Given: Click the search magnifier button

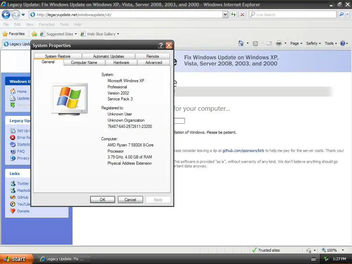Looking at the screenshot, I should click(341, 14).
